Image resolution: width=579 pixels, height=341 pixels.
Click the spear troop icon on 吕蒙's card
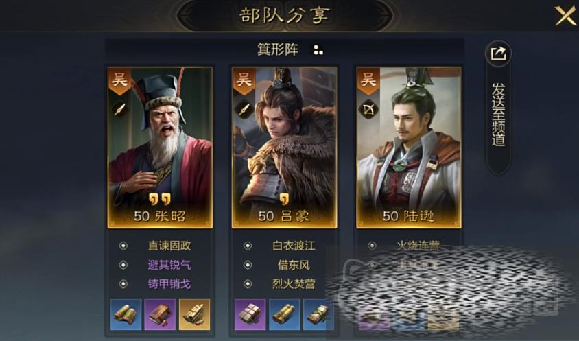[244, 109]
